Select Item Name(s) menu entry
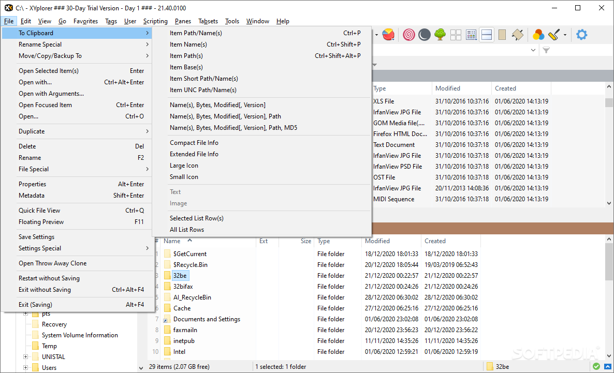 coord(261,44)
